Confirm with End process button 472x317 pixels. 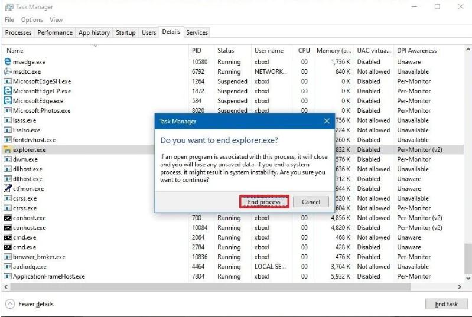point(264,202)
